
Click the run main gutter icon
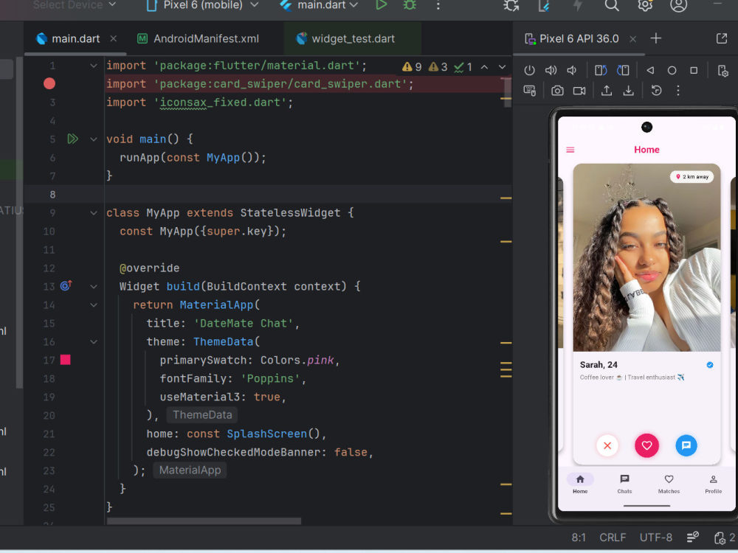click(x=72, y=139)
